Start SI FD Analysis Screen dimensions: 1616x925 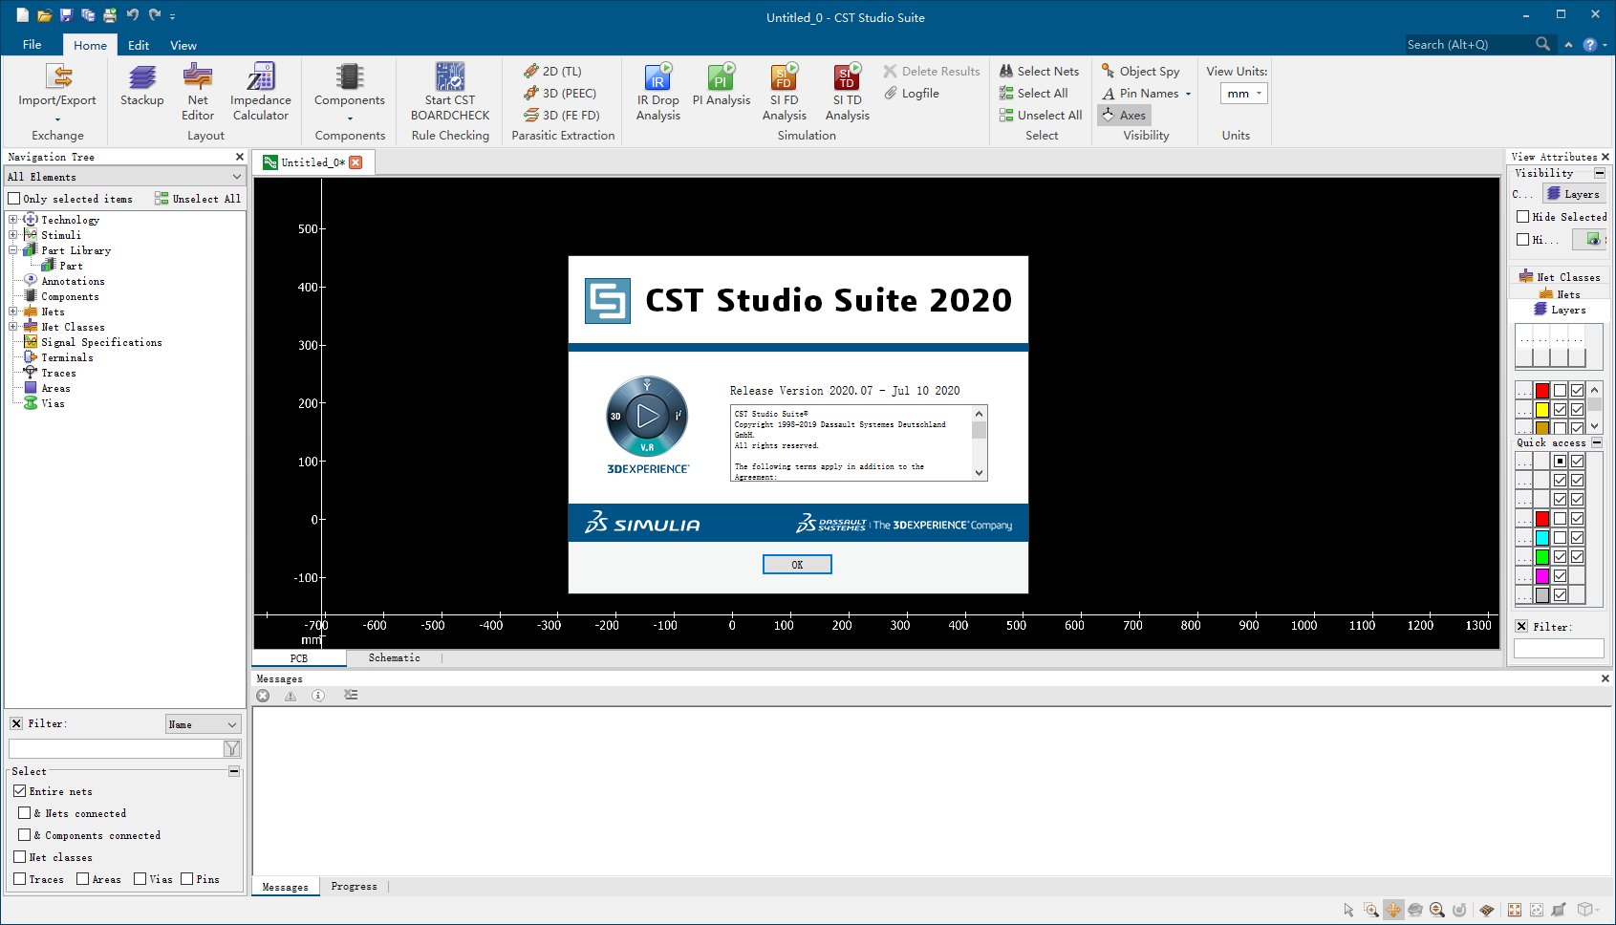coord(785,92)
